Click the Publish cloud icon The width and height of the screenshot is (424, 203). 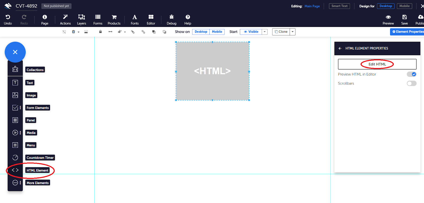click(x=421, y=17)
